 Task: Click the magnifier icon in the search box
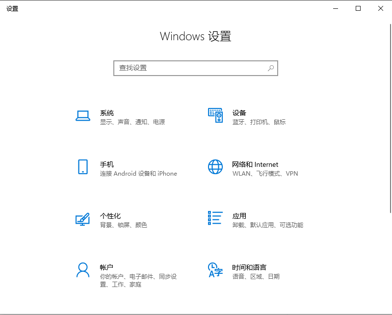point(271,68)
